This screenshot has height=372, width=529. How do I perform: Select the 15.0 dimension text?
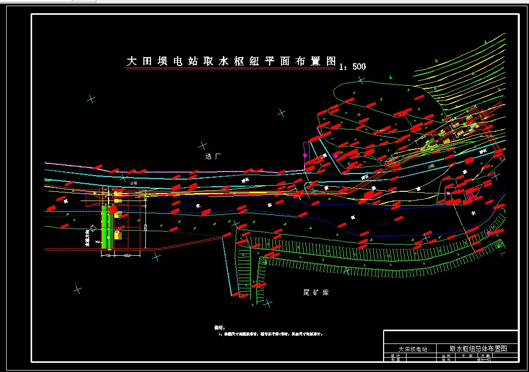click(127, 255)
